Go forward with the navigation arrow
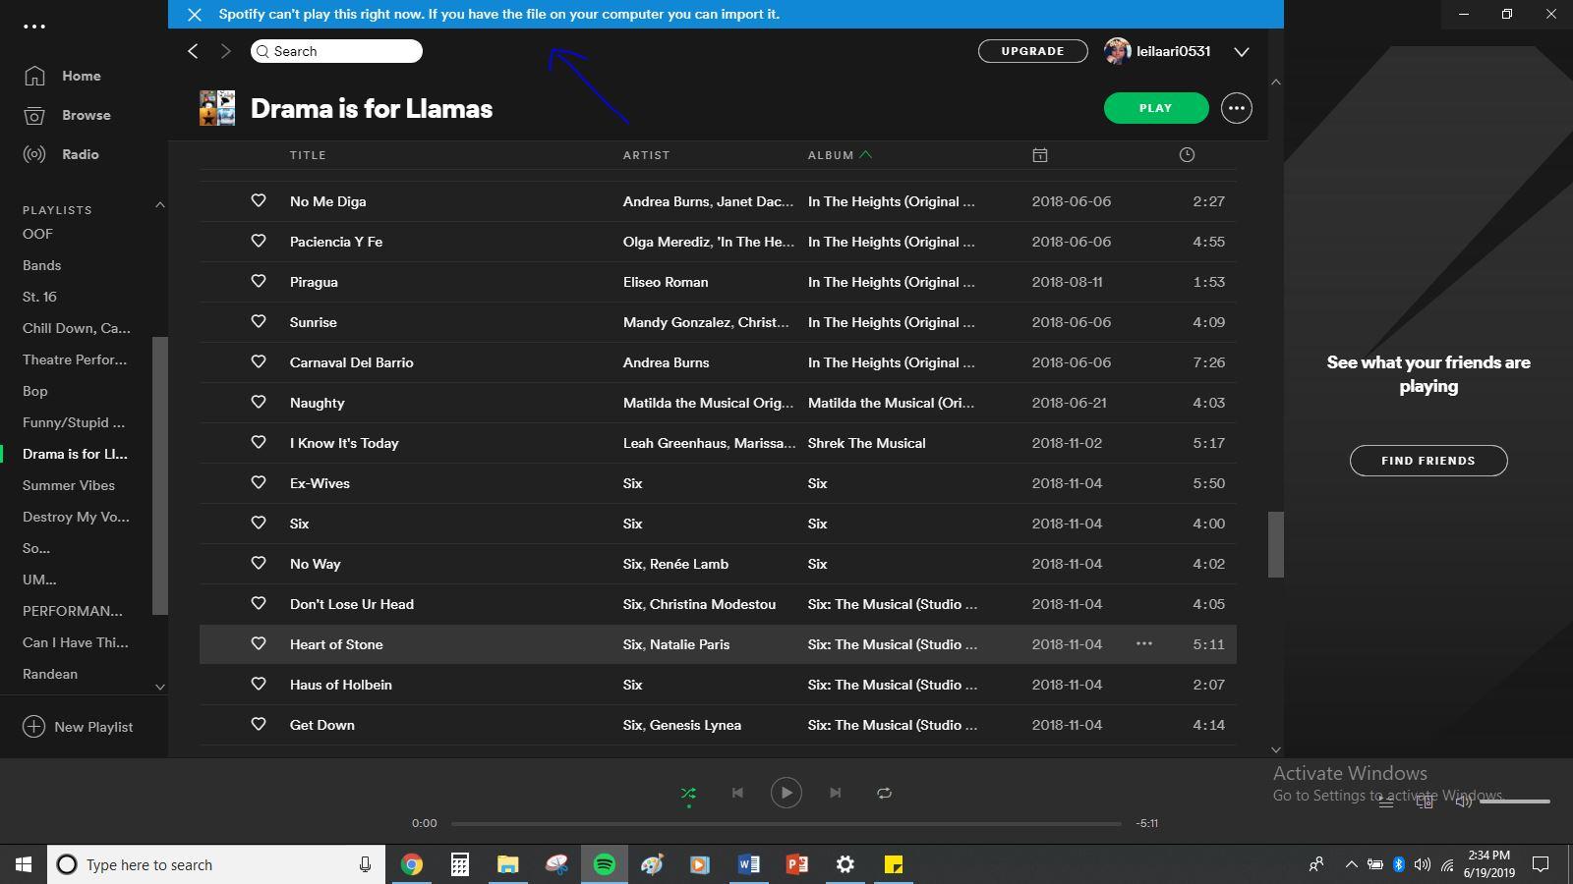This screenshot has height=884, width=1573. [x=226, y=51]
